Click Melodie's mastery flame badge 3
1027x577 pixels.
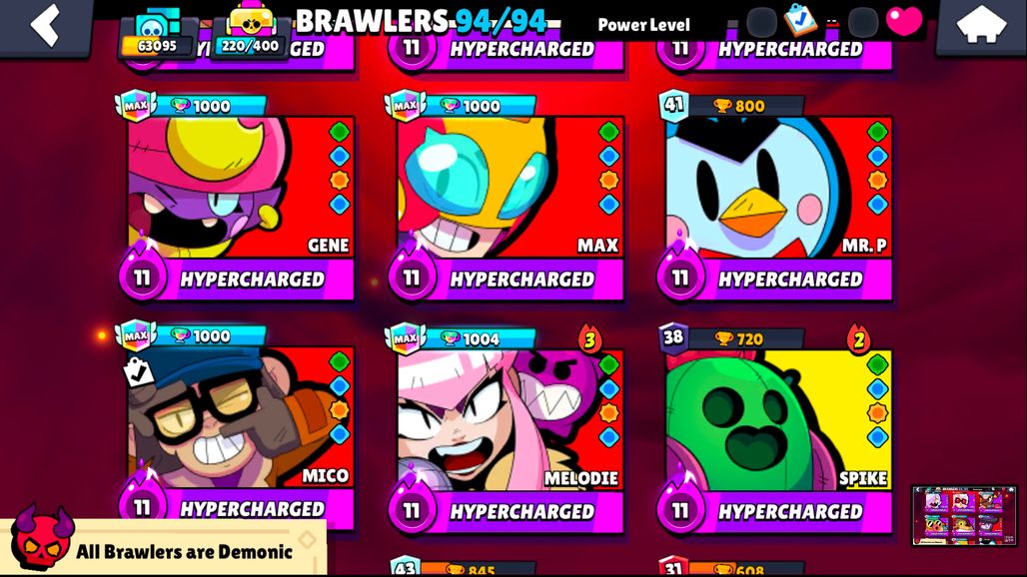[x=589, y=339]
